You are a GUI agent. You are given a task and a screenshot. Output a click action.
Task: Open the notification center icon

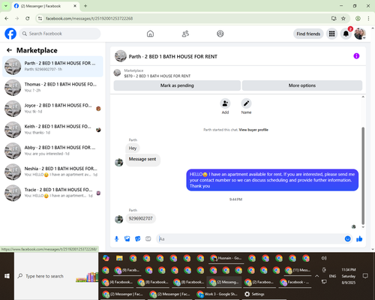pyautogui.click(x=365, y=276)
